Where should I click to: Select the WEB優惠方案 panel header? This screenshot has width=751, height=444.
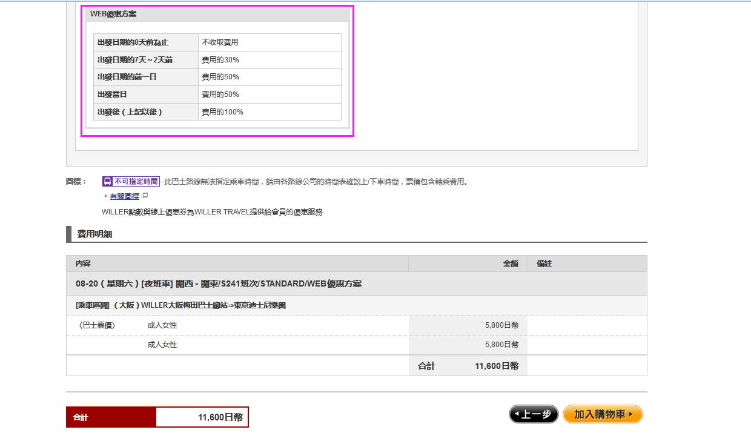pos(217,14)
